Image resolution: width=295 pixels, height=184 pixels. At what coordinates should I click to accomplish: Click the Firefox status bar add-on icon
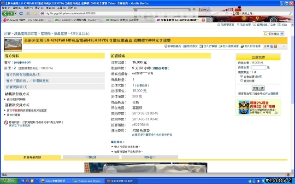click(288, 175)
